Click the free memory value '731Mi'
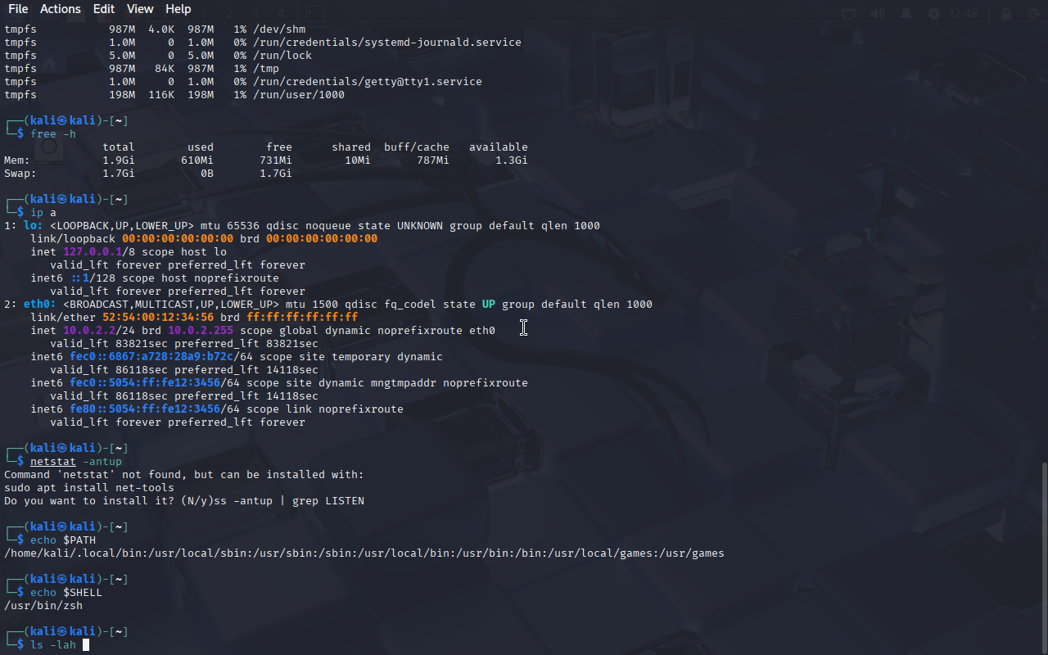 click(276, 160)
